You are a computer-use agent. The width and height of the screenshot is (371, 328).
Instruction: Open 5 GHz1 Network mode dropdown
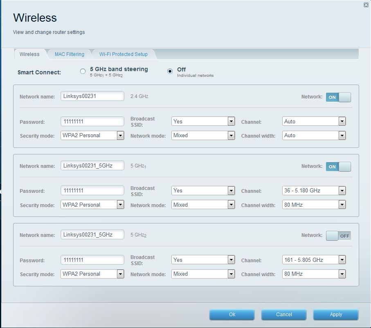pyautogui.click(x=203, y=205)
